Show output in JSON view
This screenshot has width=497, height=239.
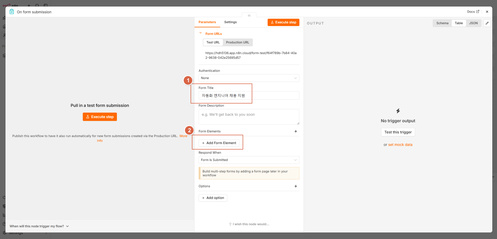(473, 23)
